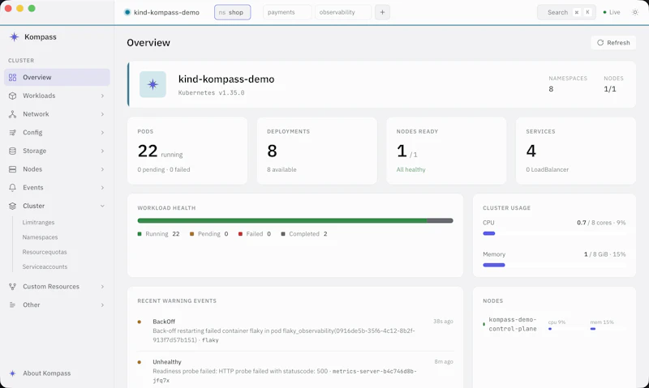Click the Workloads cube icon
This screenshot has width=649, height=388.
click(12, 96)
